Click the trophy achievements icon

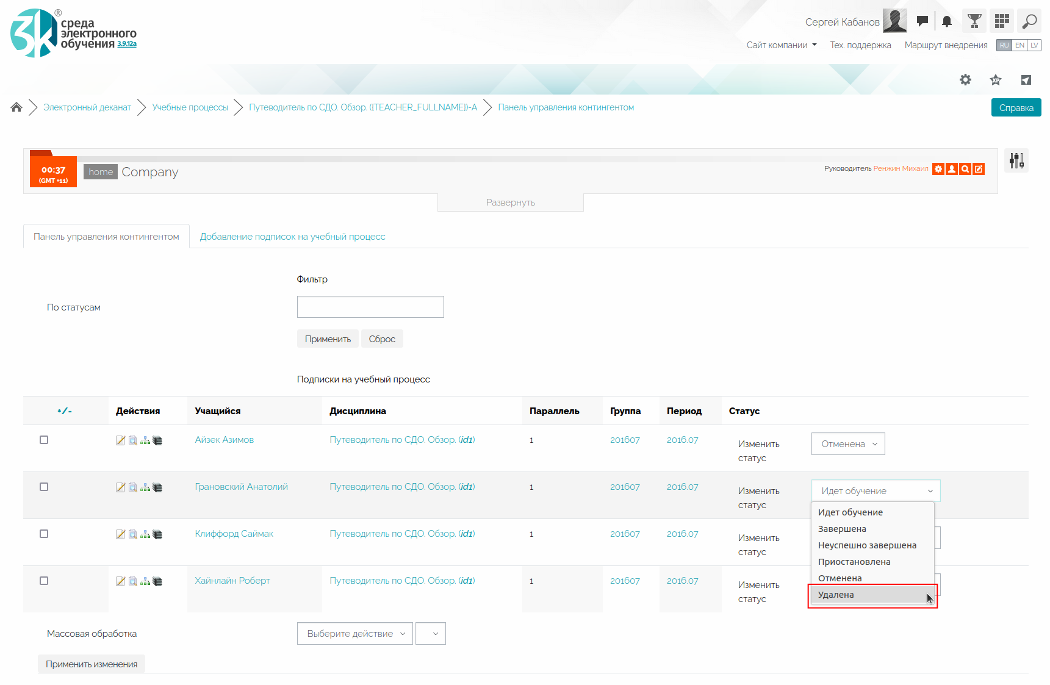[x=974, y=22]
